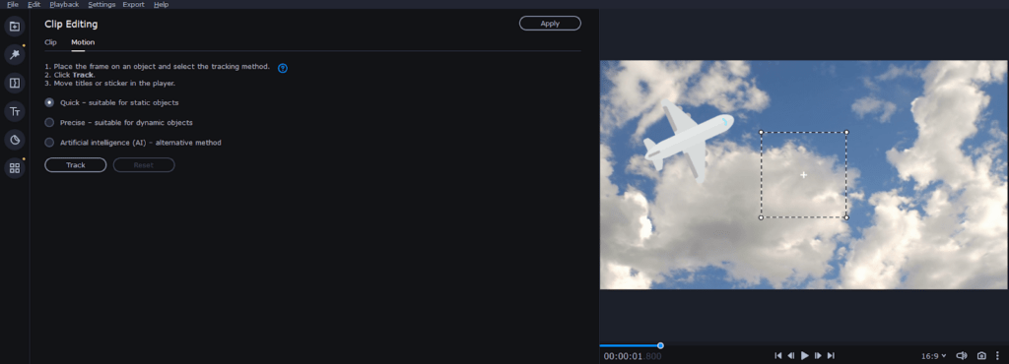
Task: Open the player options three-dot menu
Action: (x=997, y=356)
